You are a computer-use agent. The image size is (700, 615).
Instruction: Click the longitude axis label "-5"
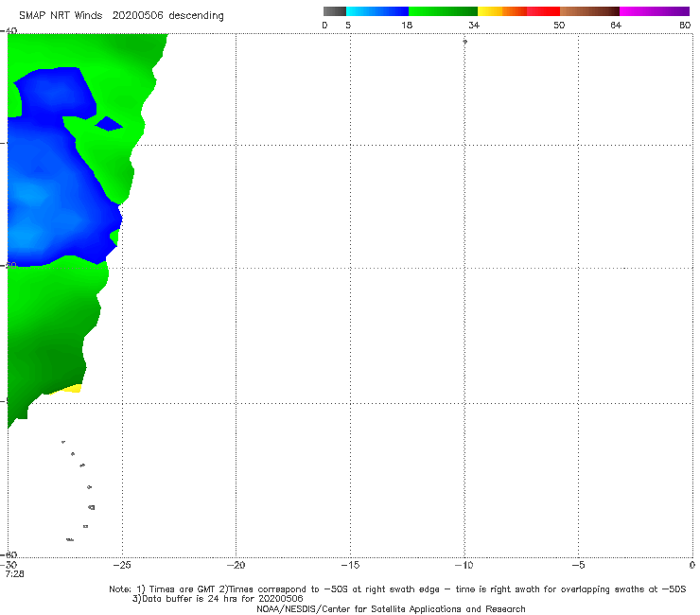point(578,565)
